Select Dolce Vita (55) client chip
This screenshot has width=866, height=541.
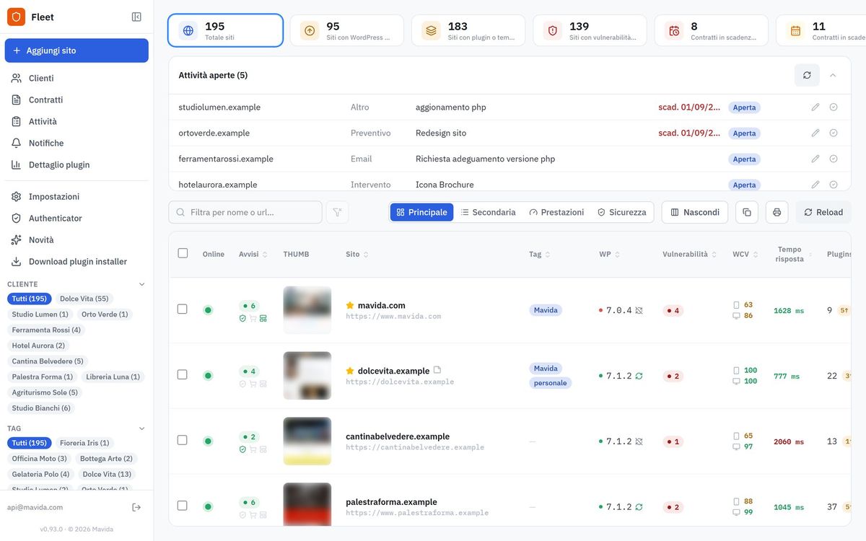click(x=84, y=299)
